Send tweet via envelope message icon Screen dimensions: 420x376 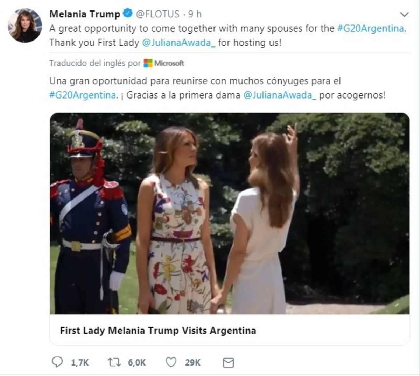(228, 362)
